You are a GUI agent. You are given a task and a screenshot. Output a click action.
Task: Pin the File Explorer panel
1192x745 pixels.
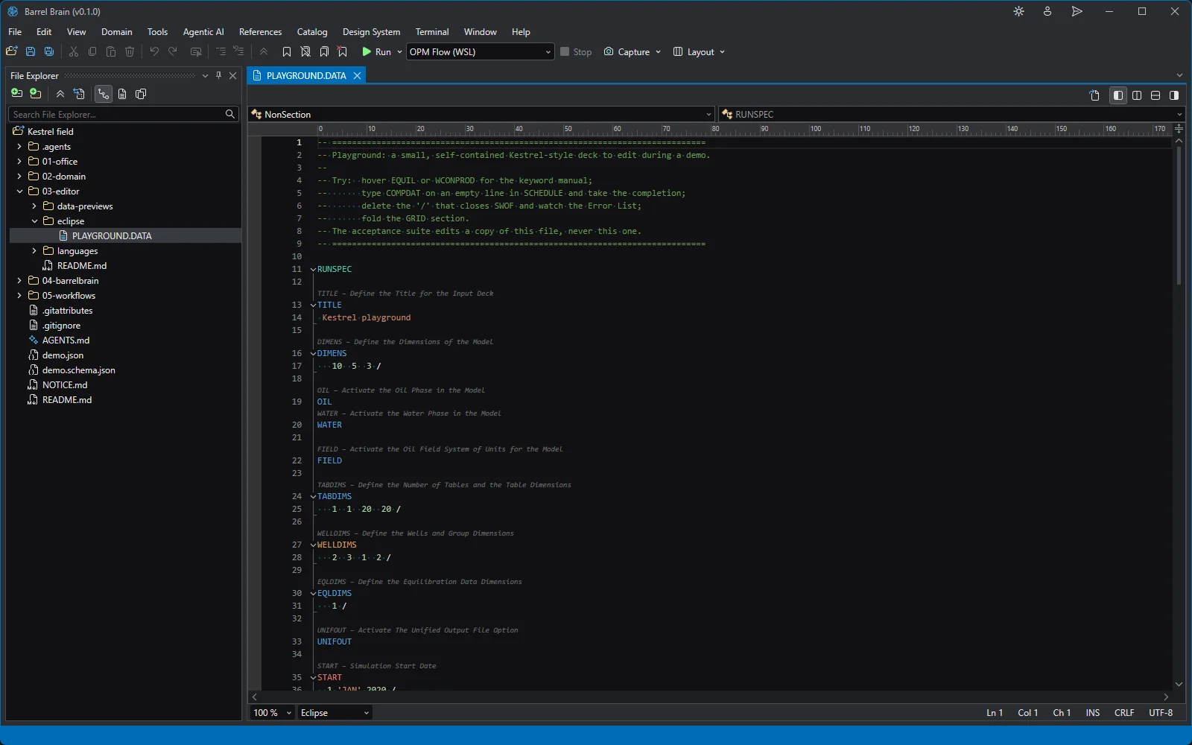(218, 75)
